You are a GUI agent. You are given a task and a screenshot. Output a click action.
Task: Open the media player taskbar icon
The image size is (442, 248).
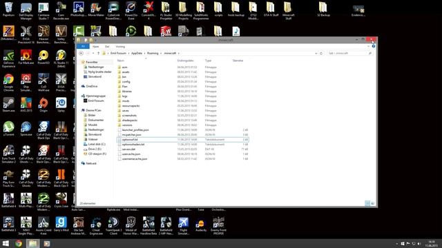coord(46,243)
